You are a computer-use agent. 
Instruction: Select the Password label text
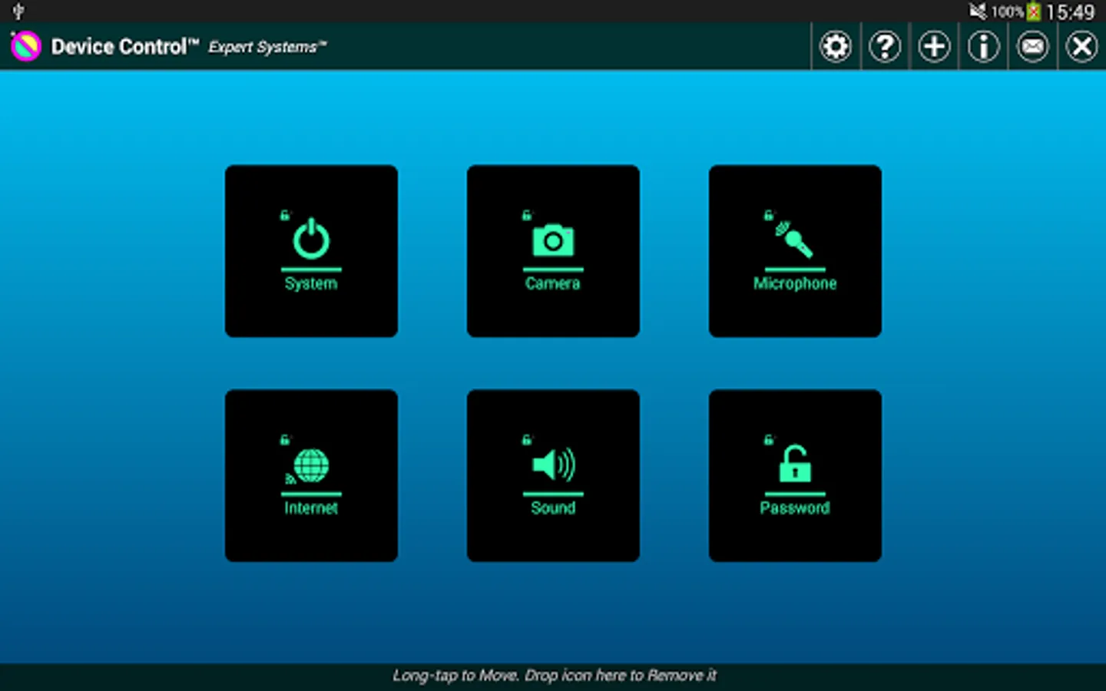point(795,508)
